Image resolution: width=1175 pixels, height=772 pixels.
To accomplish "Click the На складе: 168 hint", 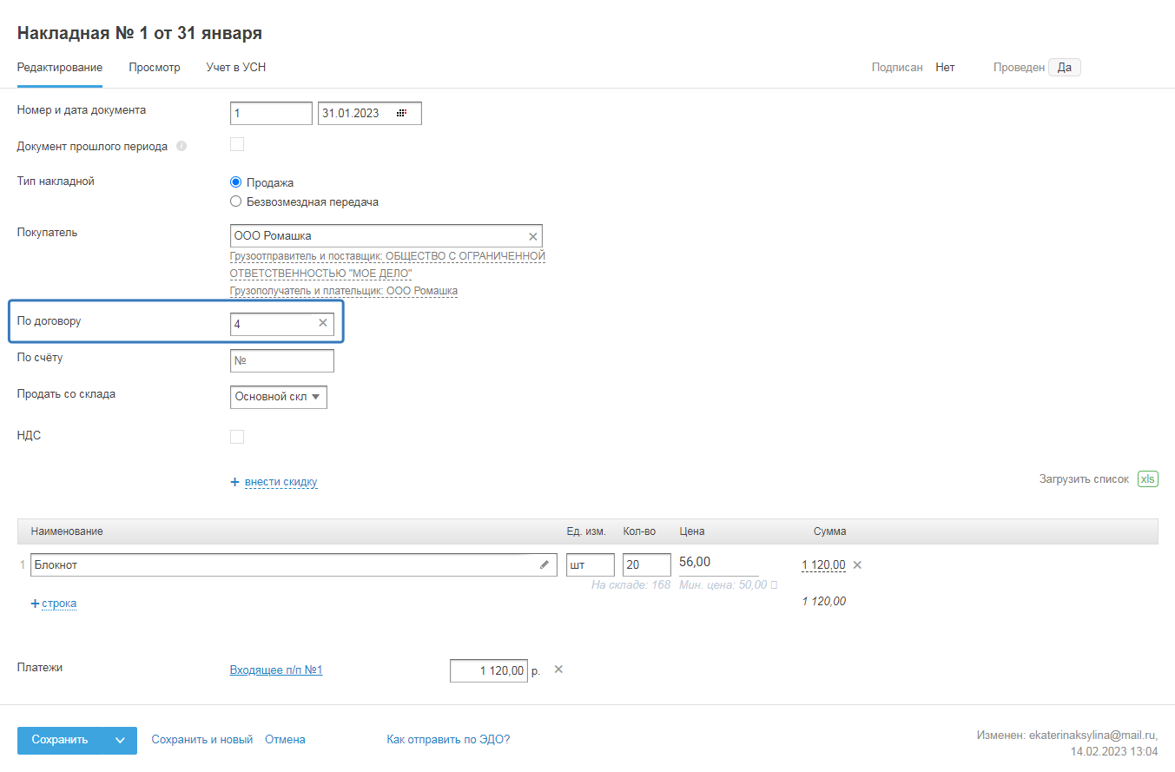I will pyautogui.click(x=630, y=585).
